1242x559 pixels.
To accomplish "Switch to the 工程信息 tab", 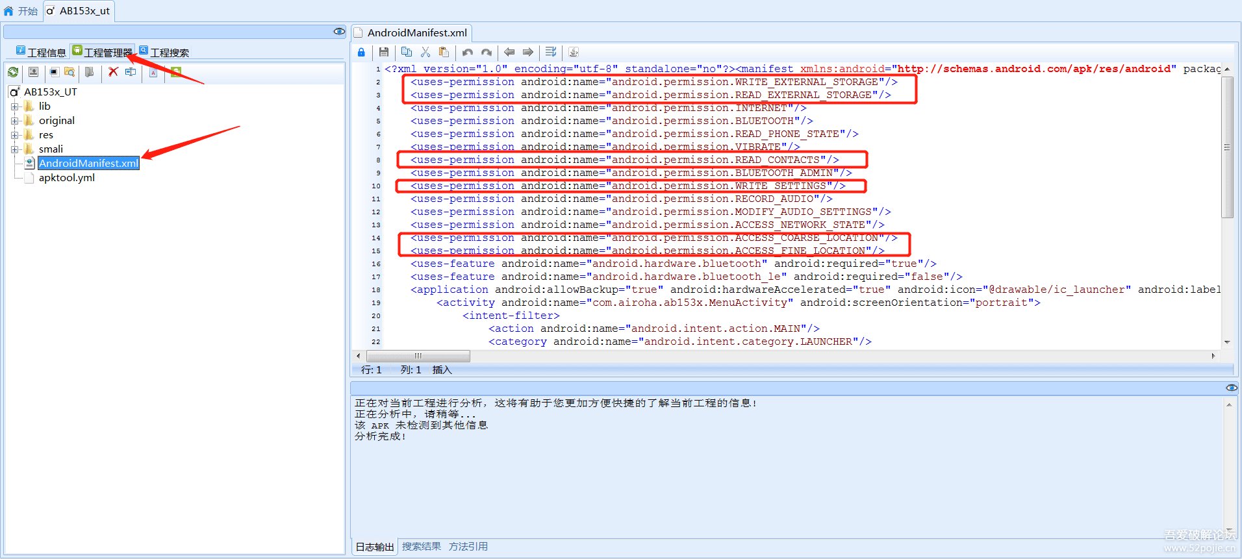I will 42,53.
